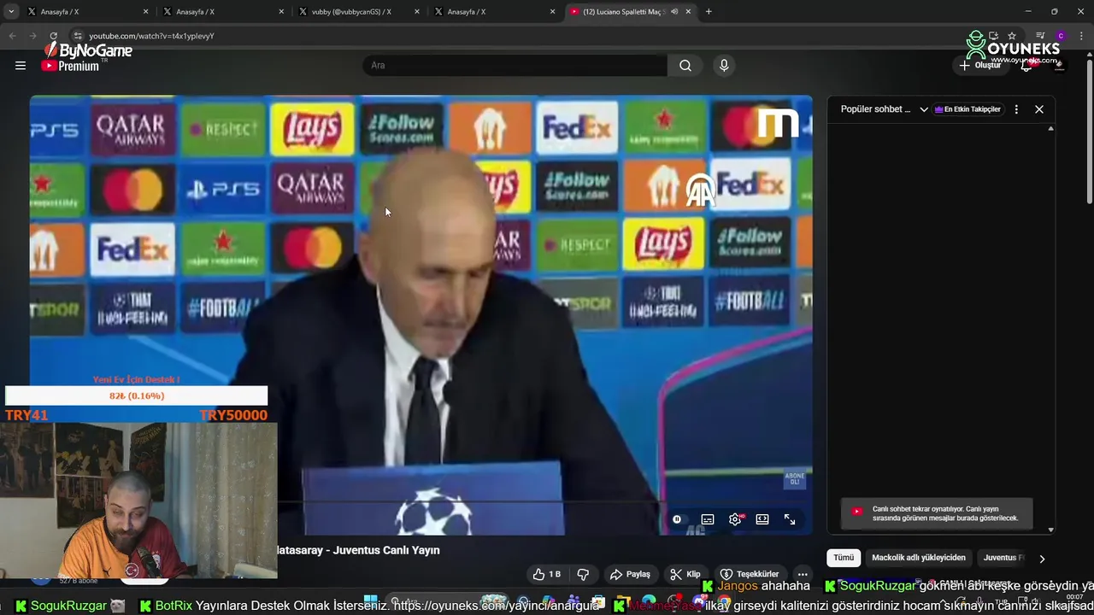The height and width of the screenshot is (615, 1094).
Task: Open the Chrome three-dot menu
Action: [x=1080, y=36]
